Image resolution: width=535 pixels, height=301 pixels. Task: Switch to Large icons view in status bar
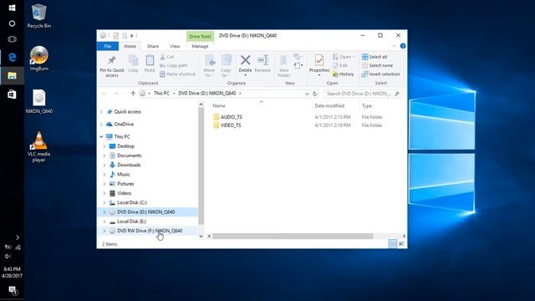pyautogui.click(x=401, y=243)
